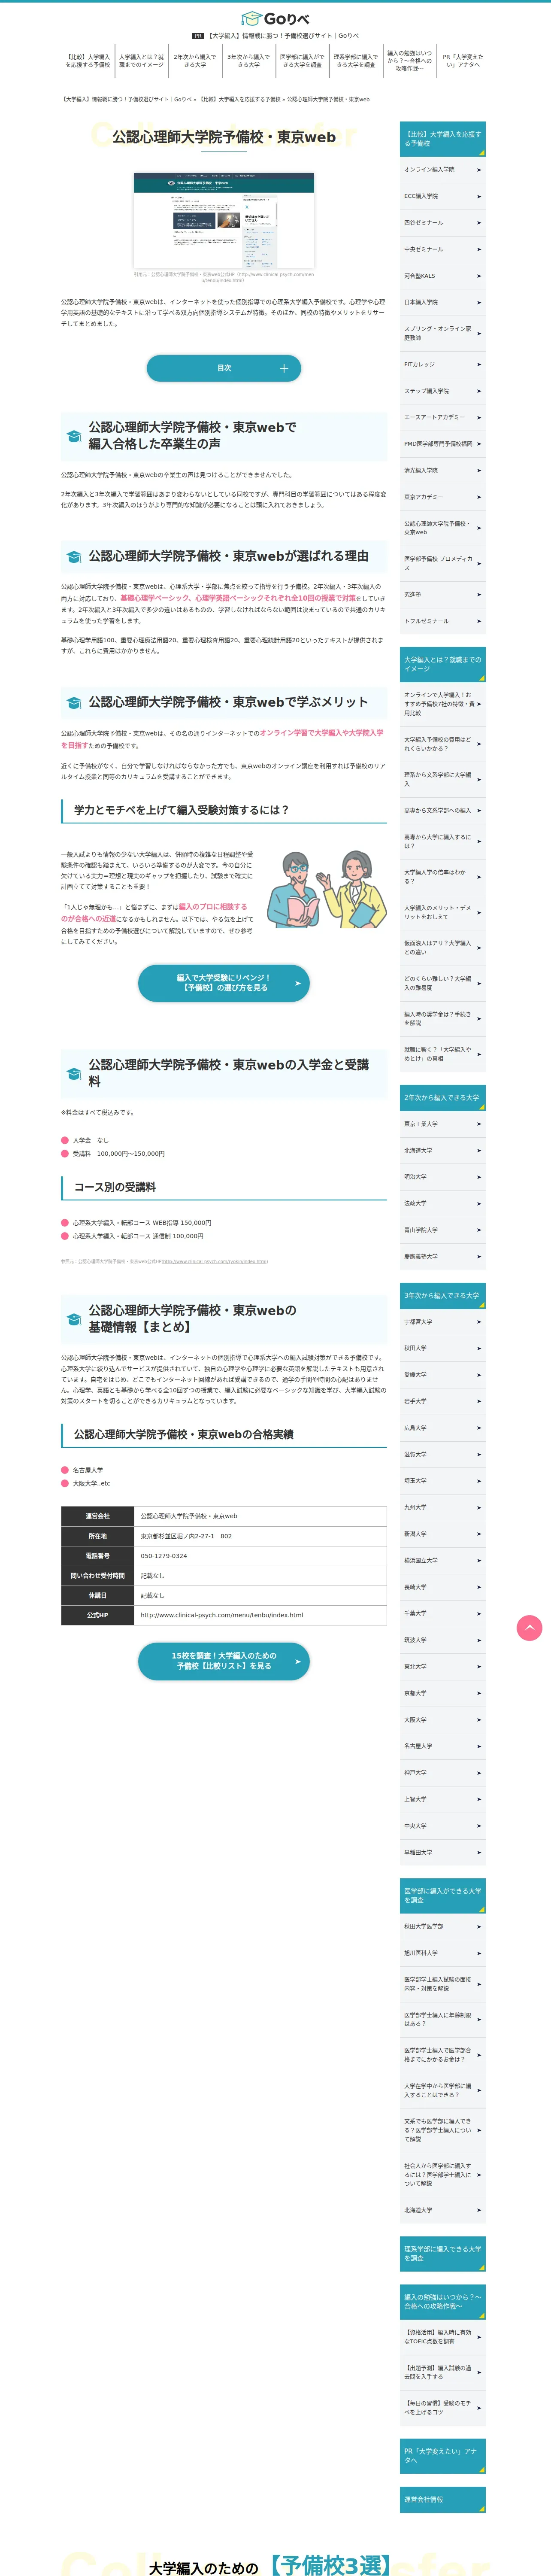
Task: Open 医学部に編入ができる大学を調査 nav item
Action: click(x=302, y=61)
